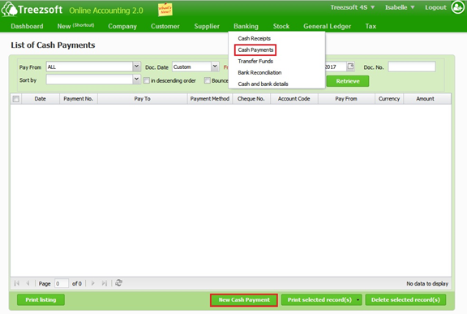Open the Customer menu

coord(165,26)
